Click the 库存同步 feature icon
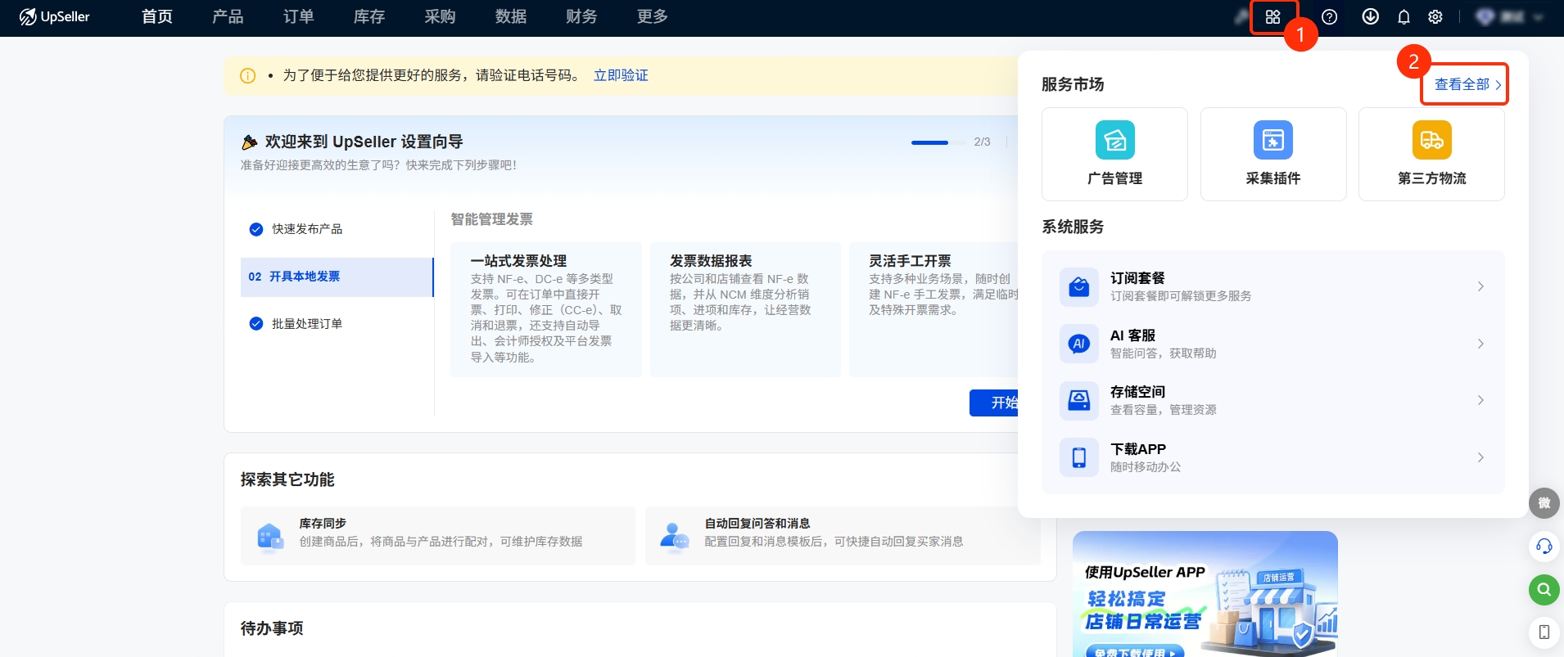Screen dimensions: 1564x657 [270, 537]
